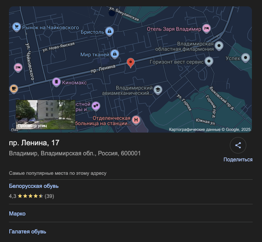262x242 pixels.
Task: Open the Просмотр улиц street view thumbnail
Action: 46,115
